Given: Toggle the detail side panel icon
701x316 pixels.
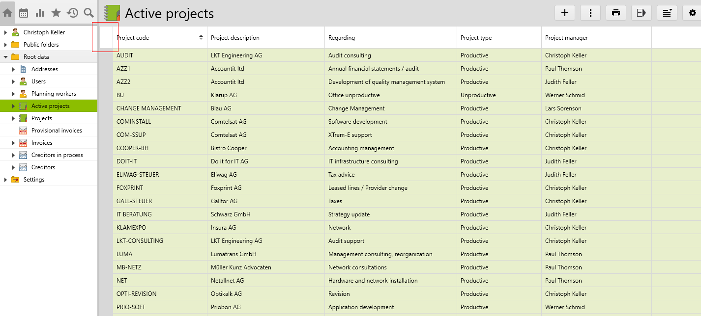Looking at the screenshot, I should [x=641, y=13].
